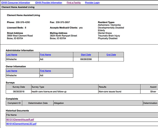Click Physically Disabled resident type

click(108, 38)
